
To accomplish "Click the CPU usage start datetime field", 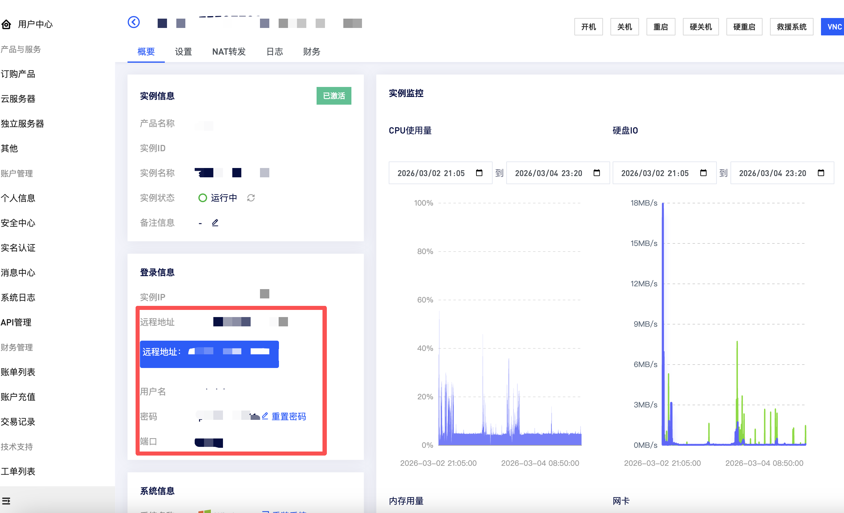I will tap(431, 173).
